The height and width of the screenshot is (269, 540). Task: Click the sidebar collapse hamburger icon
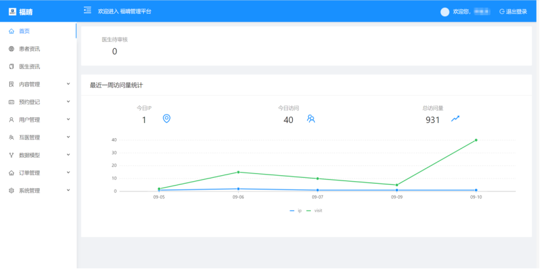click(x=87, y=10)
